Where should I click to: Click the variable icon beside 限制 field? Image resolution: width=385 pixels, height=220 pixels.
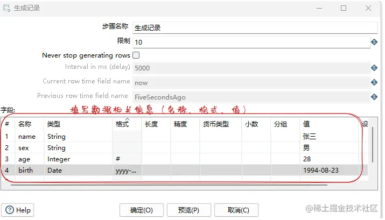374,42
